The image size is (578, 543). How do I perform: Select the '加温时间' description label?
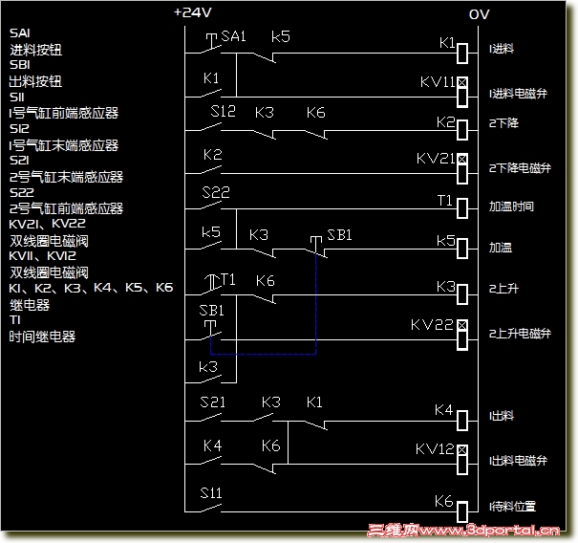(x=511, y=206)
